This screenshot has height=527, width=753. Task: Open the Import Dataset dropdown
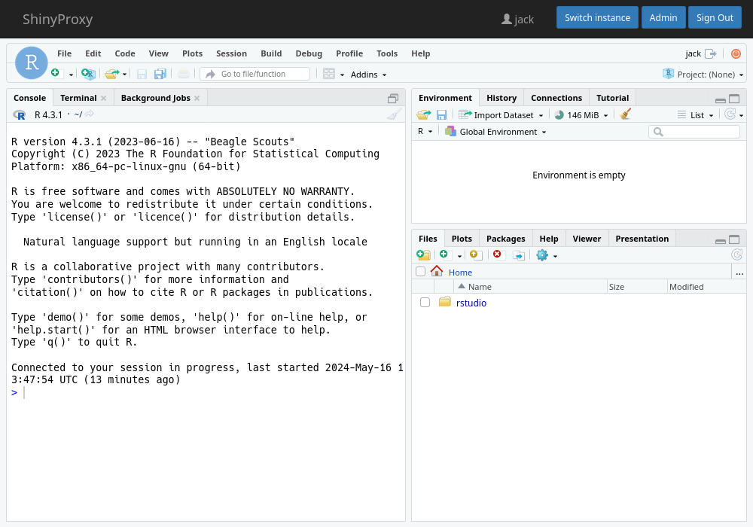tap(501, 115)
